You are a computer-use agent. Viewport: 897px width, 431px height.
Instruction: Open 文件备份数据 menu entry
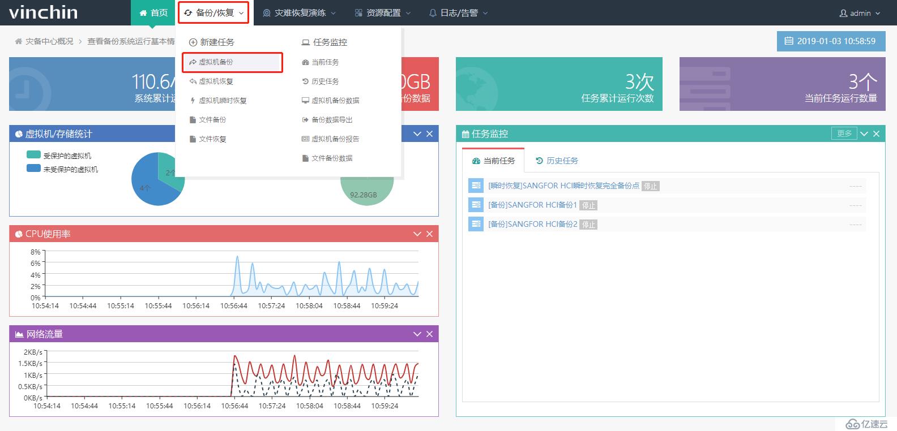point(327,158)
